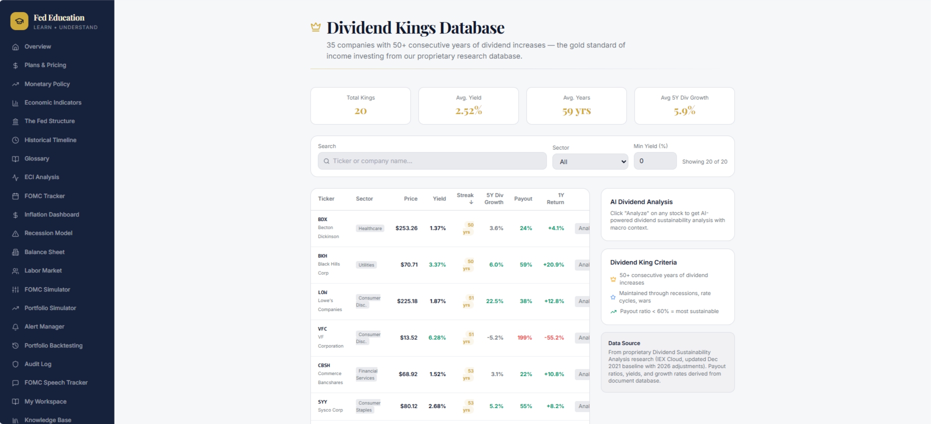Click the Audit Log shield icon
The image size is (931, 424).
pos(15,364)
